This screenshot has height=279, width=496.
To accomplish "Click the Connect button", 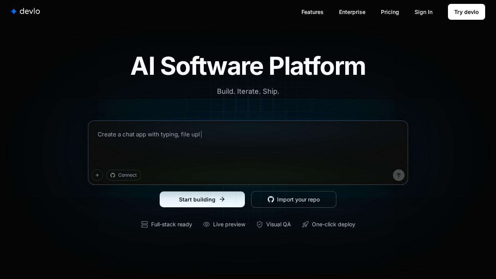I will coord(124,175).
